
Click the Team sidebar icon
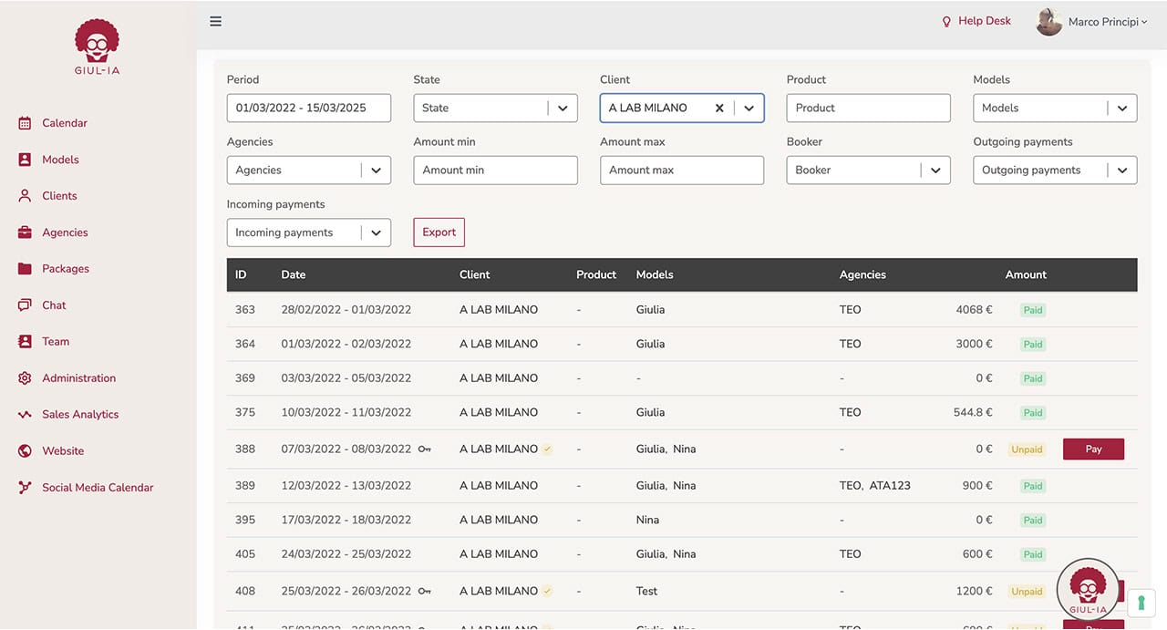coord(25,342)
